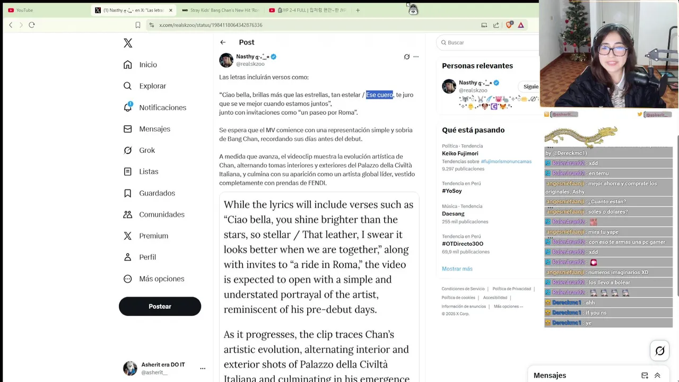Image resolution: width=679 pixels, height=382 pixels.
Task: Click Mostrar más under trends
Action: pyautogui.click(x=457, y=269)
